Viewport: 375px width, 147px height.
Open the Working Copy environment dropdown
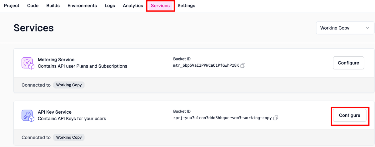click(x=345, y=28)
